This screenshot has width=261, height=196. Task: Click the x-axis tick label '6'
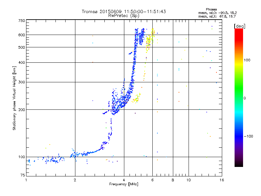(152, 180)
